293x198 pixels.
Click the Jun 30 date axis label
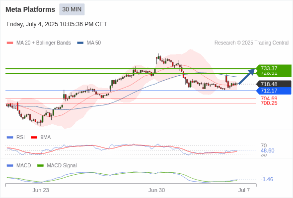pos(156,190)
